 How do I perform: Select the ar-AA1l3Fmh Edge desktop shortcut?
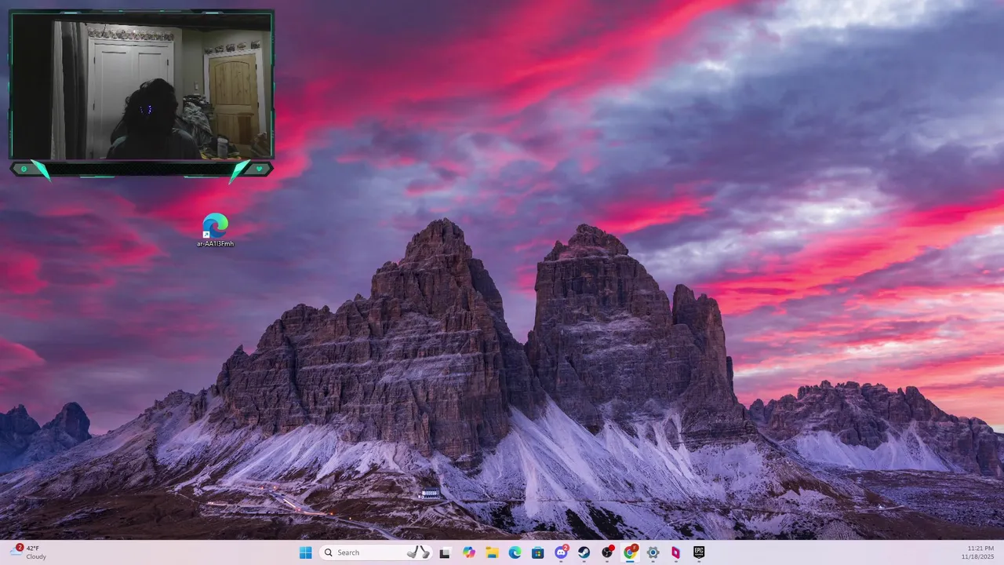pos(215,230)
